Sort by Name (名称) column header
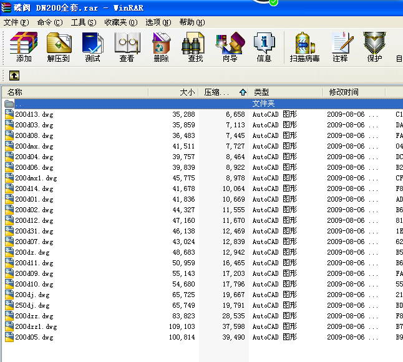403x362 pixels. pyautogui.click(x=75, y=92)
